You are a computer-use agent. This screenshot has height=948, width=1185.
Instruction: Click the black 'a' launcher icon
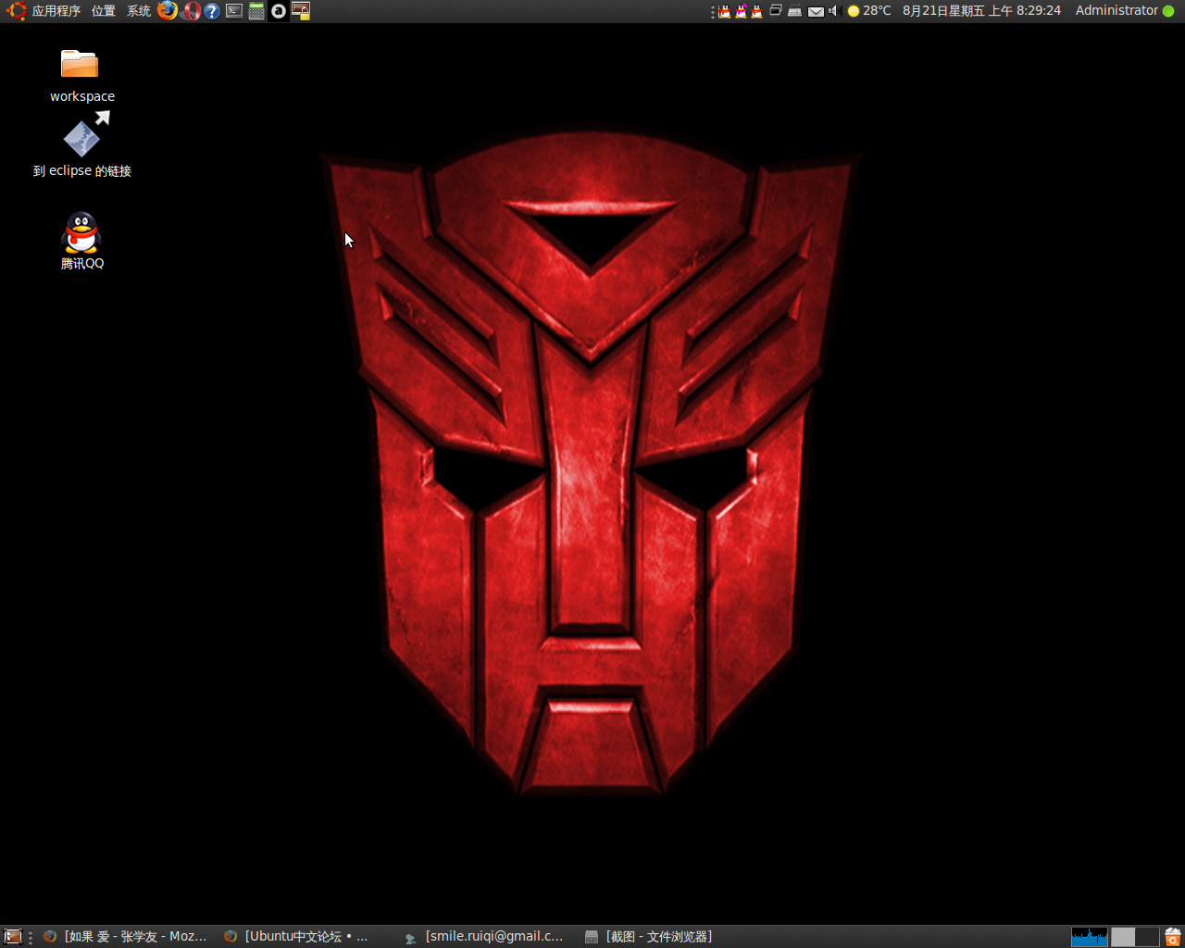tap(279, 11)
